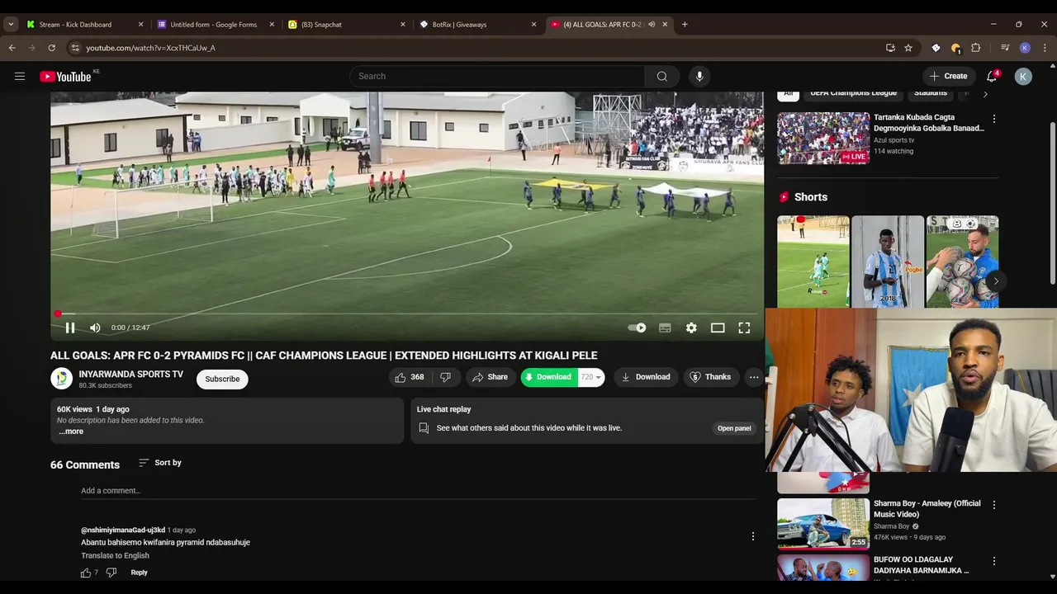
Task: Toggle subtitles/closed captions
Action: coord(665,328)
